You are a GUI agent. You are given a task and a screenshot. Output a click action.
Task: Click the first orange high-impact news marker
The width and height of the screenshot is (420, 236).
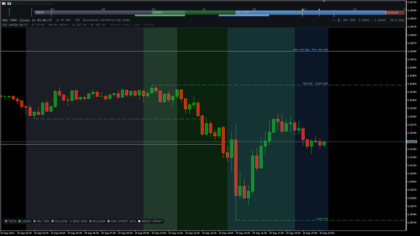pos(302,12)
